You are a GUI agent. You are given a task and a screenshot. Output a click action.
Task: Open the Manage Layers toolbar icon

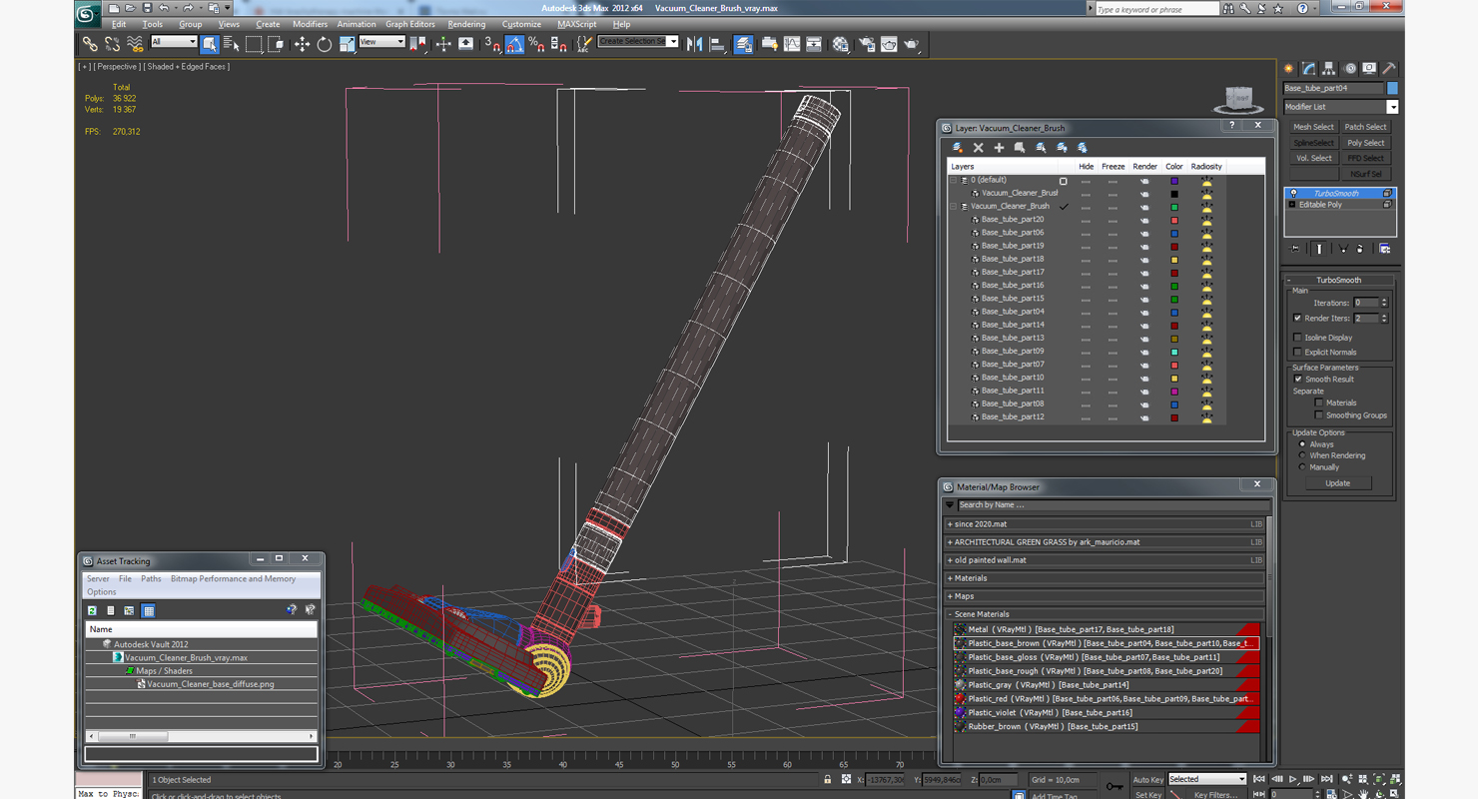(x=743, y=44)
